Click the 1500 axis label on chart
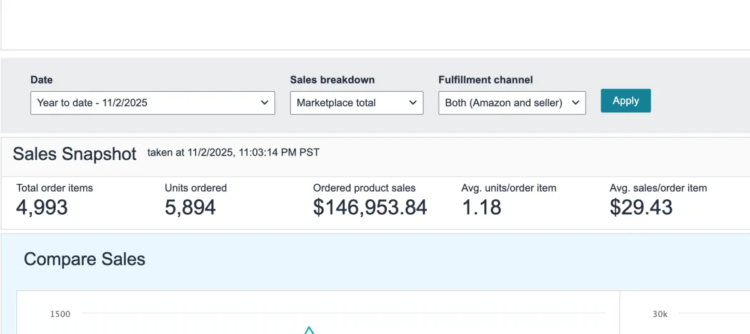Viewport: 750px width, 334px height. click(60, 314)
